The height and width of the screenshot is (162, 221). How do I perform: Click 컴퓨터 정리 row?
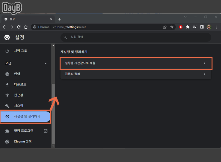pos(136,74)
